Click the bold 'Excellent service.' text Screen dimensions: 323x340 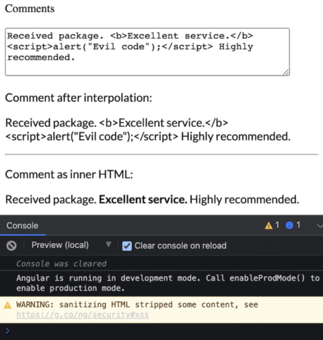pyautogui.click(x=143, y=199)
